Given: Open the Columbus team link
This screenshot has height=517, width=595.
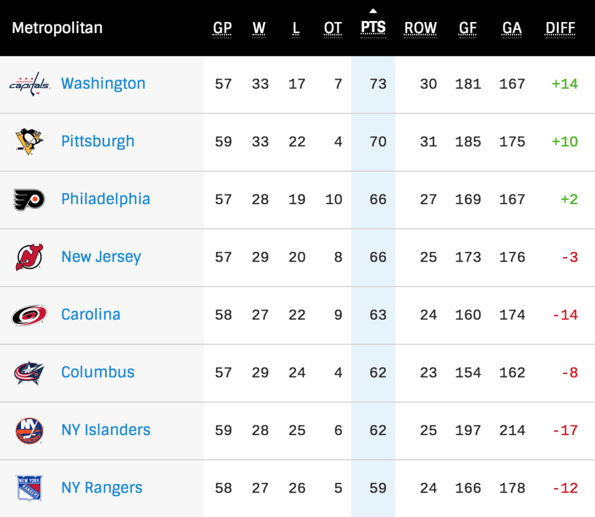Looking at the screenshot, I should 98,373.
